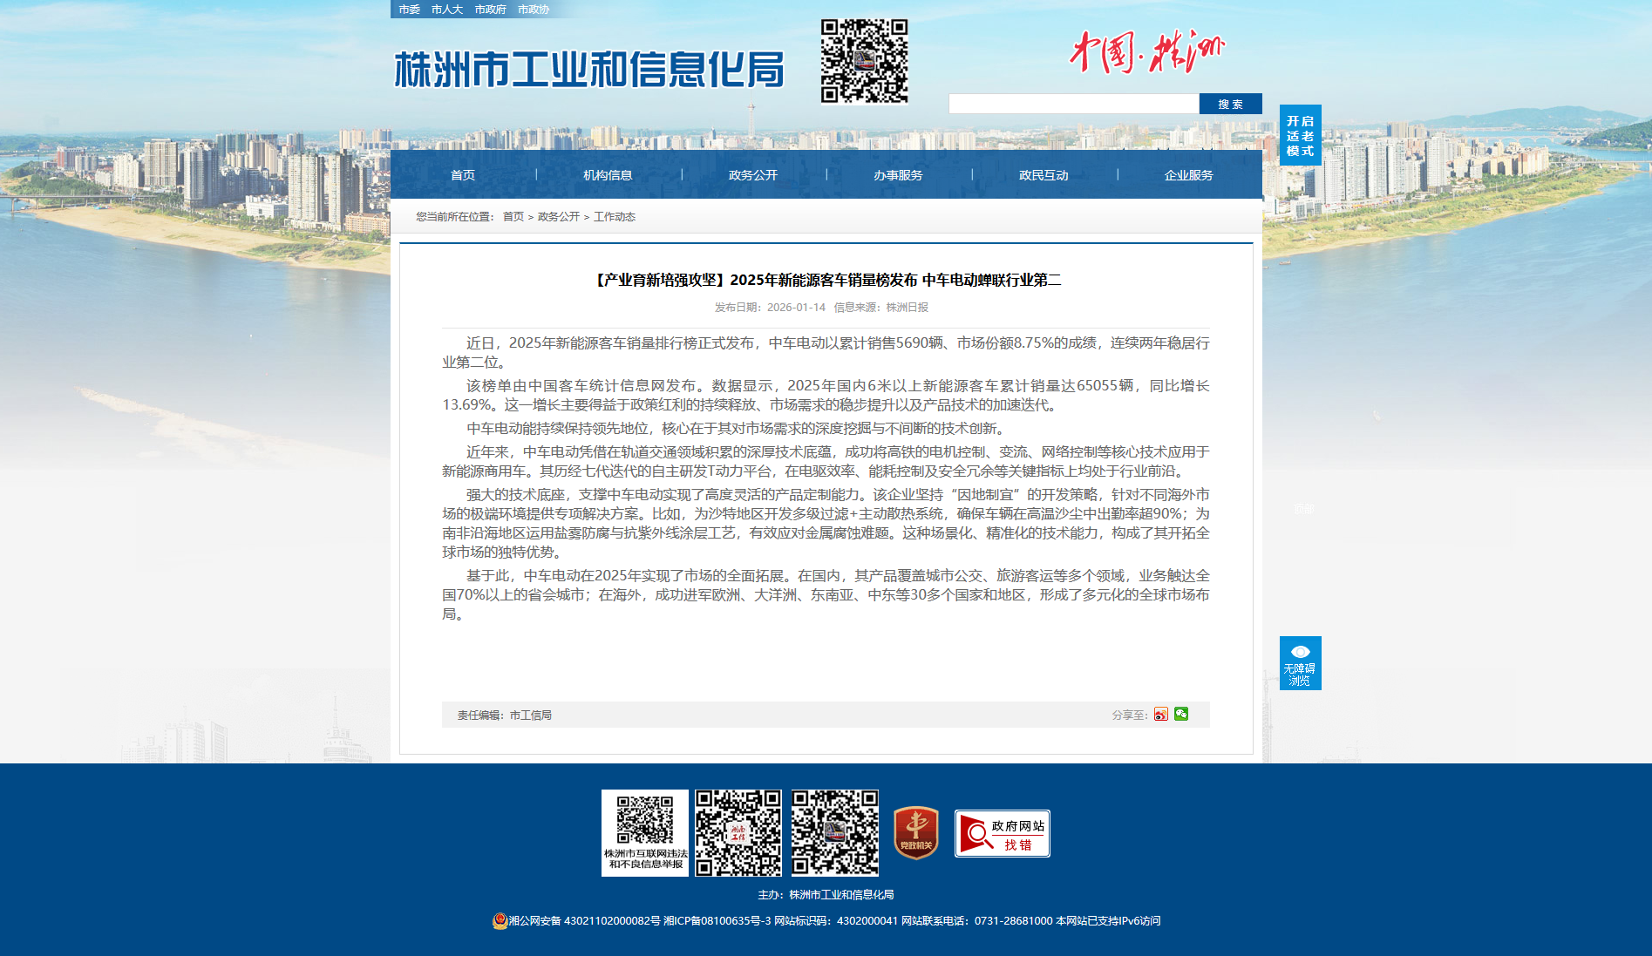Viewport: 1652px width, 956px height.
Task: Click the 中国·株洲 red calligraphy logo
Action: click(x=1146, y=51)
